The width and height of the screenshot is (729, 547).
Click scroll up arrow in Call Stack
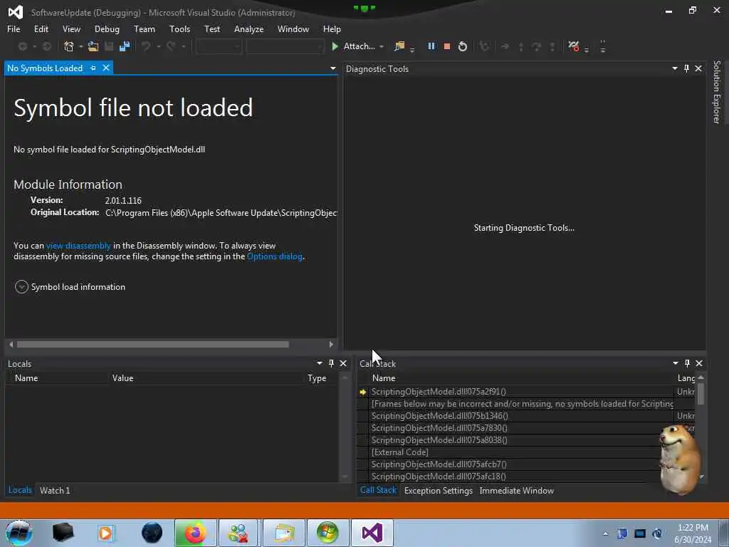click(701, 377)
